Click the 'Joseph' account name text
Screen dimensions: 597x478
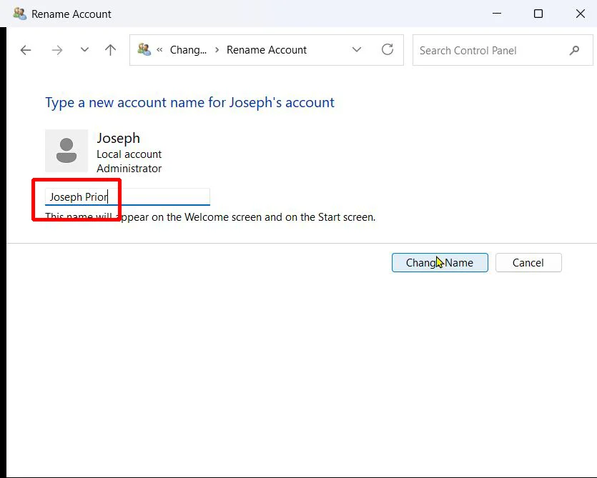pos(118,138)
